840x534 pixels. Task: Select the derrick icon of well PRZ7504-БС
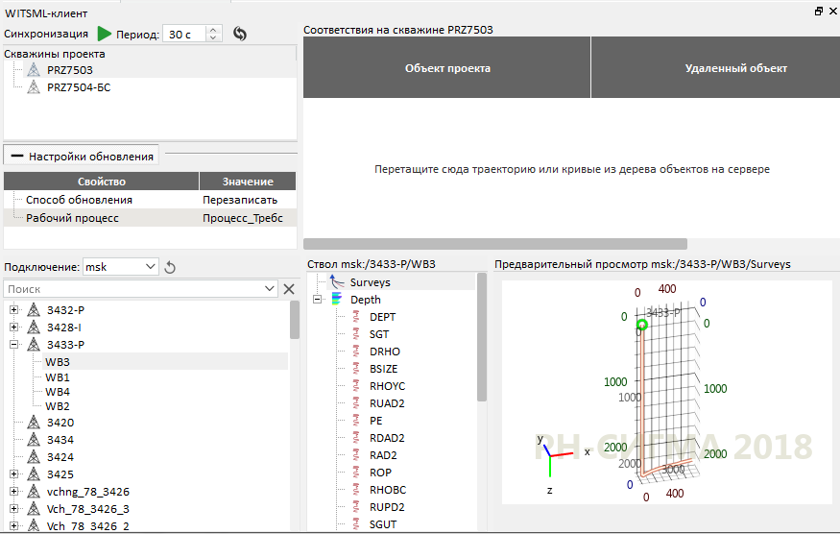[34, 87]
